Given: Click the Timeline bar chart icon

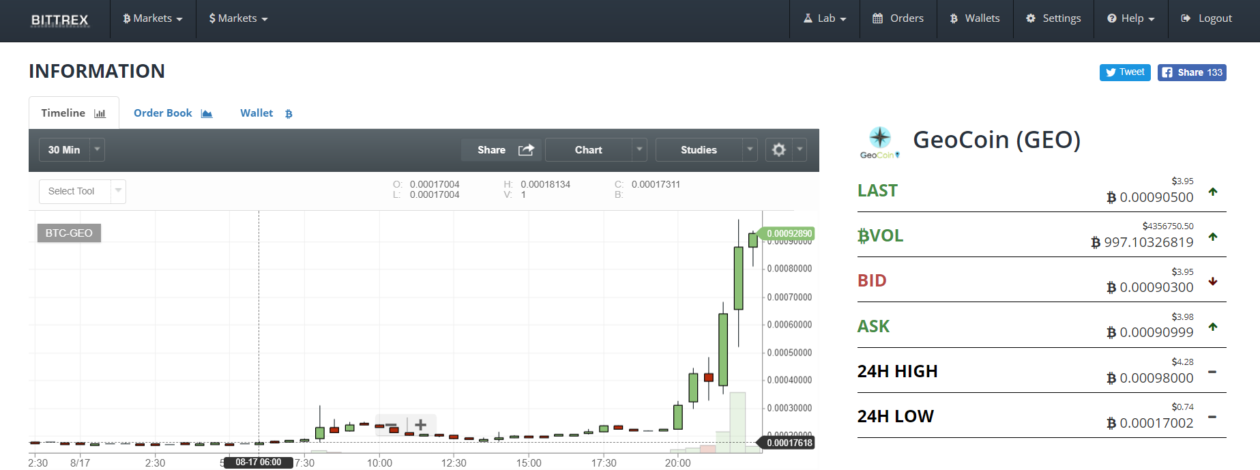Looking at the screenshot, I should coord(100,113).
